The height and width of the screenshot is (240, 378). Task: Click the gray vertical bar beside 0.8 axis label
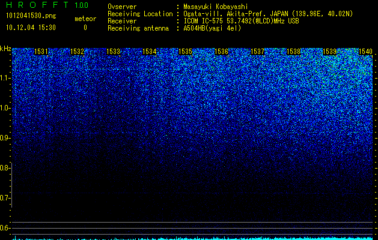pos(12,185)
